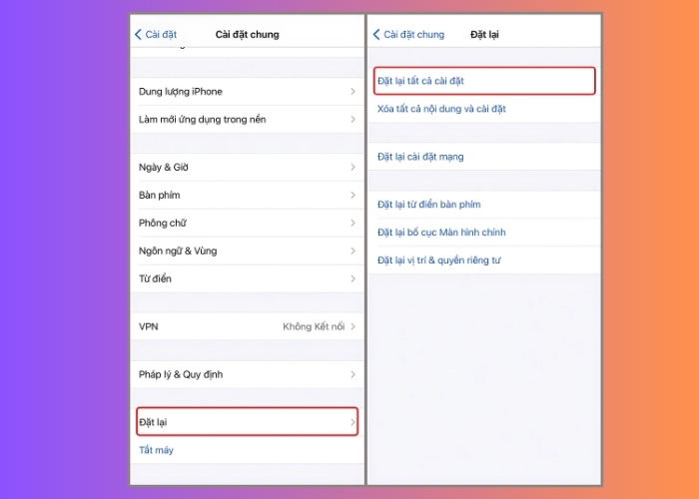The image size is (699, 499).
Task: Open VPN Không Kết nối row
Action: tap(246, 327)
